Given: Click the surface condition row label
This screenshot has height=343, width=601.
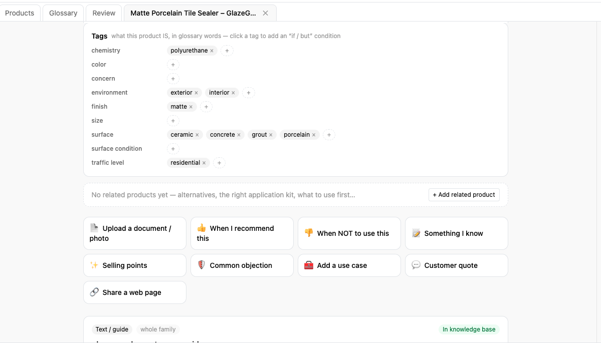Looking at the screenshot, I should coord(116,149).
